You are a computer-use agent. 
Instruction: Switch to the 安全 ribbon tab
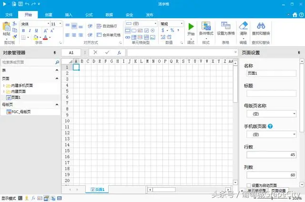[x=129, y=15]
